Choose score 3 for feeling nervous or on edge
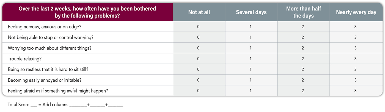The image size is (385, 112). pyautogui.click(x=355, y=27)
